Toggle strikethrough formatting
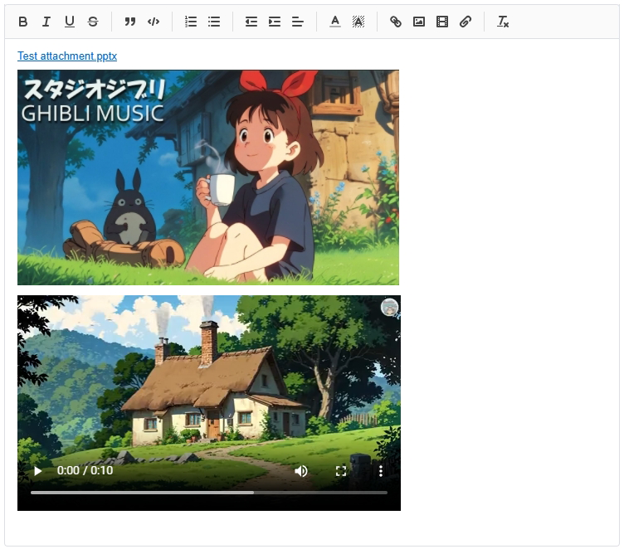The image size is (624, 549). click(x=93, y=22)
